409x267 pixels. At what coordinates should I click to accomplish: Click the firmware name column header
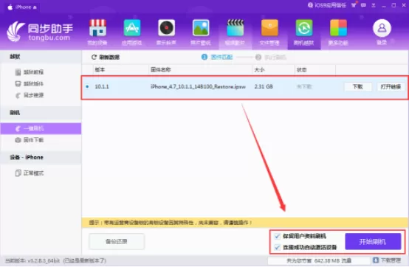pos(161,70)
